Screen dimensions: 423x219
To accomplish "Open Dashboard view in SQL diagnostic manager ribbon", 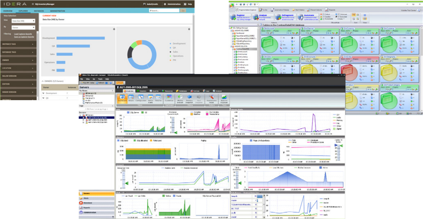I will (x=122, y=98).
